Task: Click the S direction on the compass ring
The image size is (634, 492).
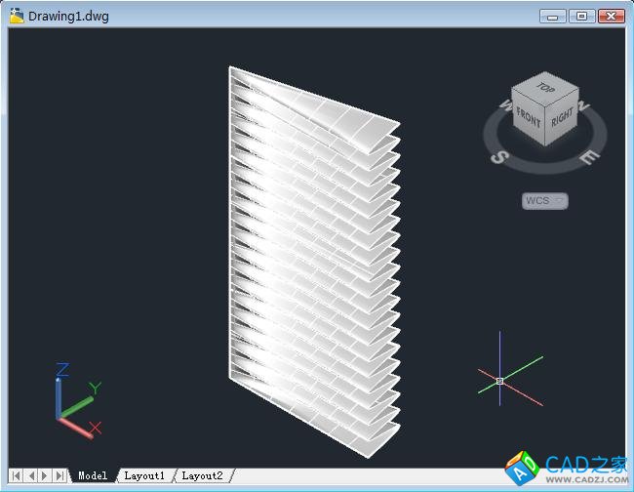Action: coord(497,156)
